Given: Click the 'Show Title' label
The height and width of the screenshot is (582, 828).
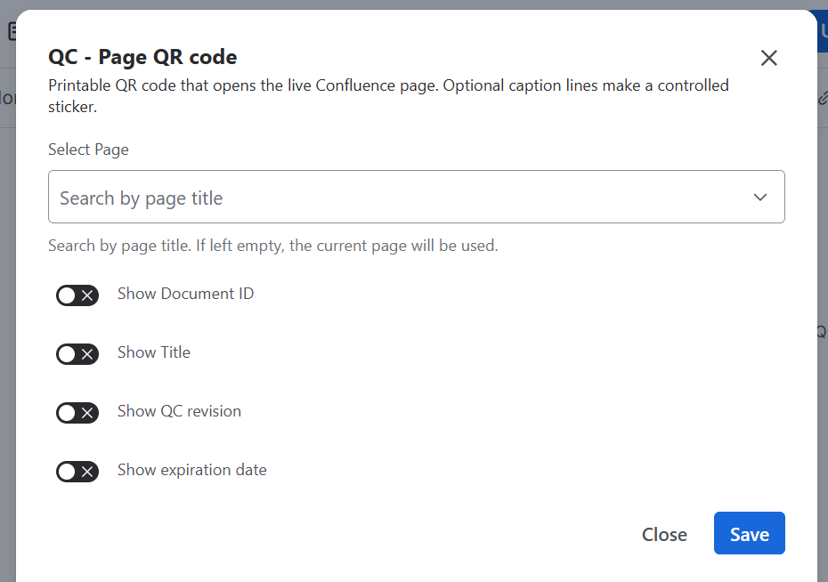Looking at the screenshot, I should pos(154,352).
